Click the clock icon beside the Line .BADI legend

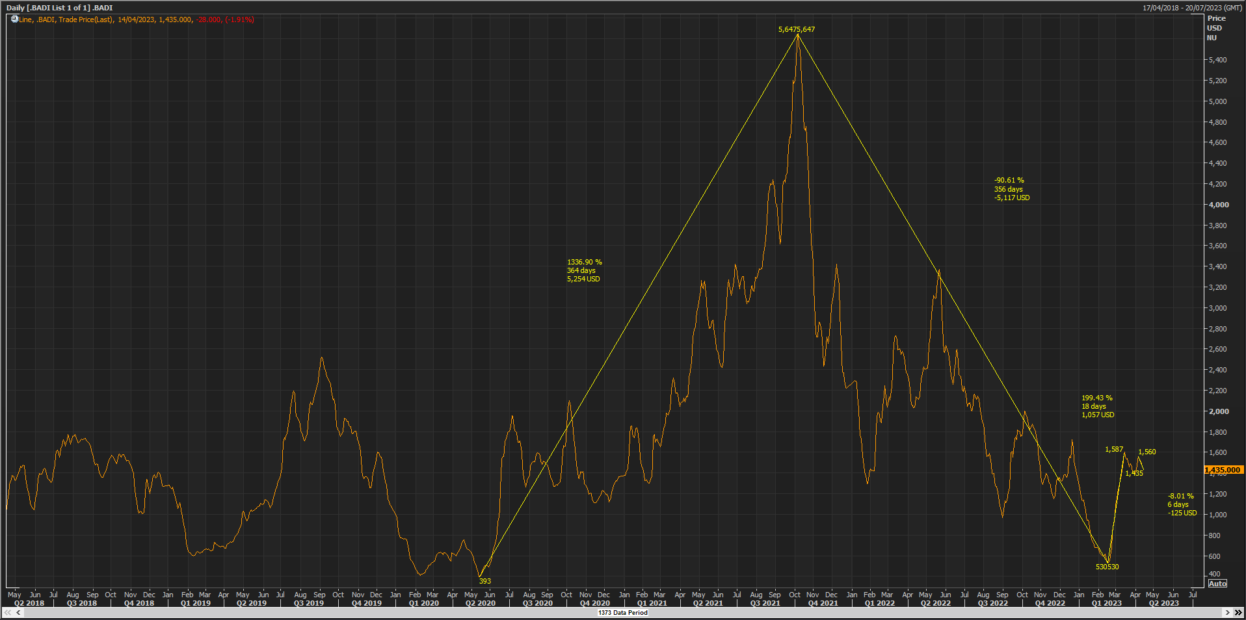[x=14, y=19]
